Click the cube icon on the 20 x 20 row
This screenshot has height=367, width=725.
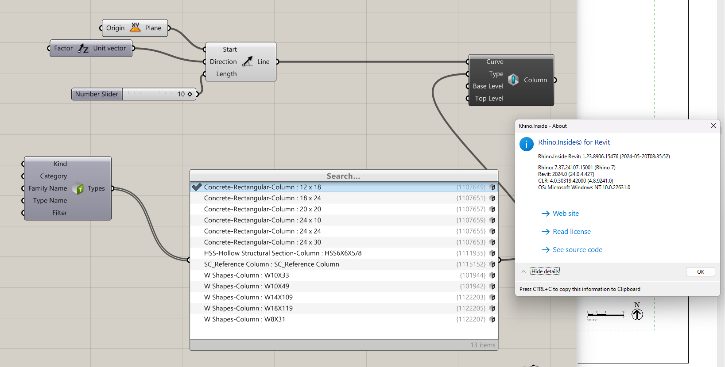click(x=492, y=209)
